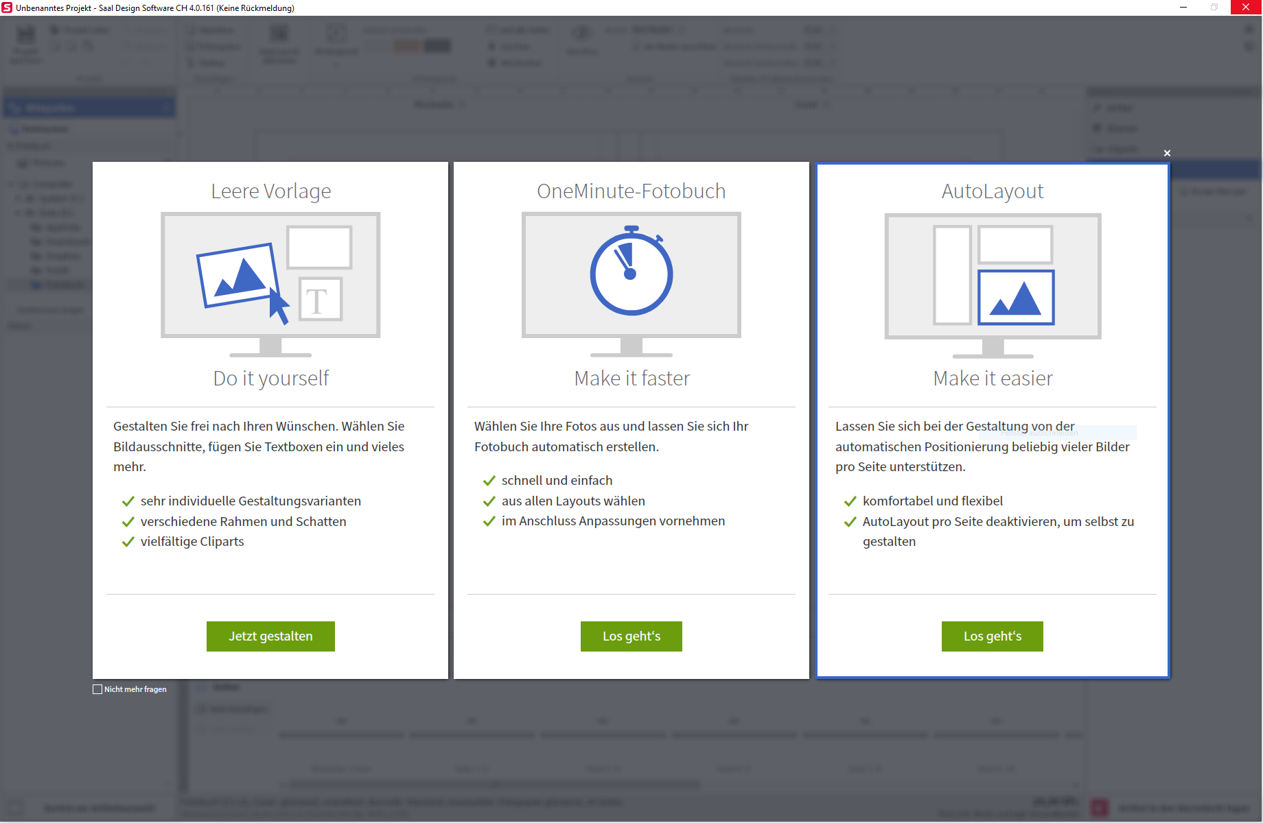Select the Leere Vorlage monitor illustration
Screen dimensions: 1263x823
(x=270, y=284)
